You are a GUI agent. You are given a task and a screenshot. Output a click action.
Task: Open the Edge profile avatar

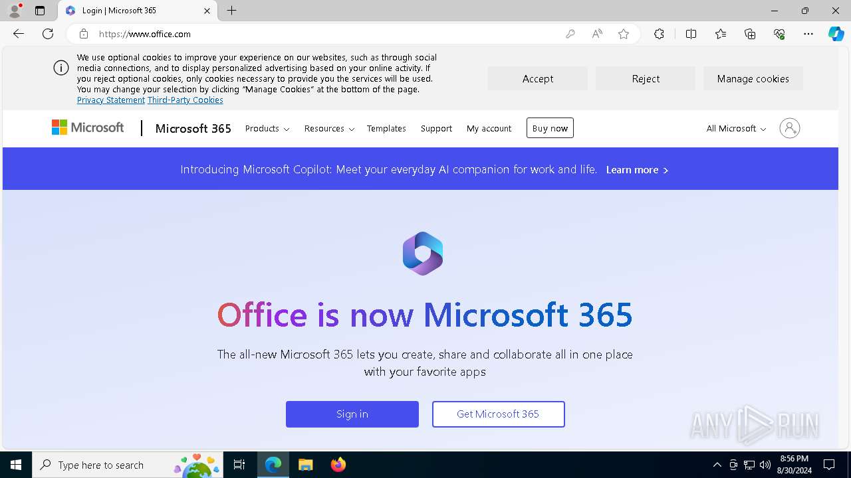[x=15, y=11]
